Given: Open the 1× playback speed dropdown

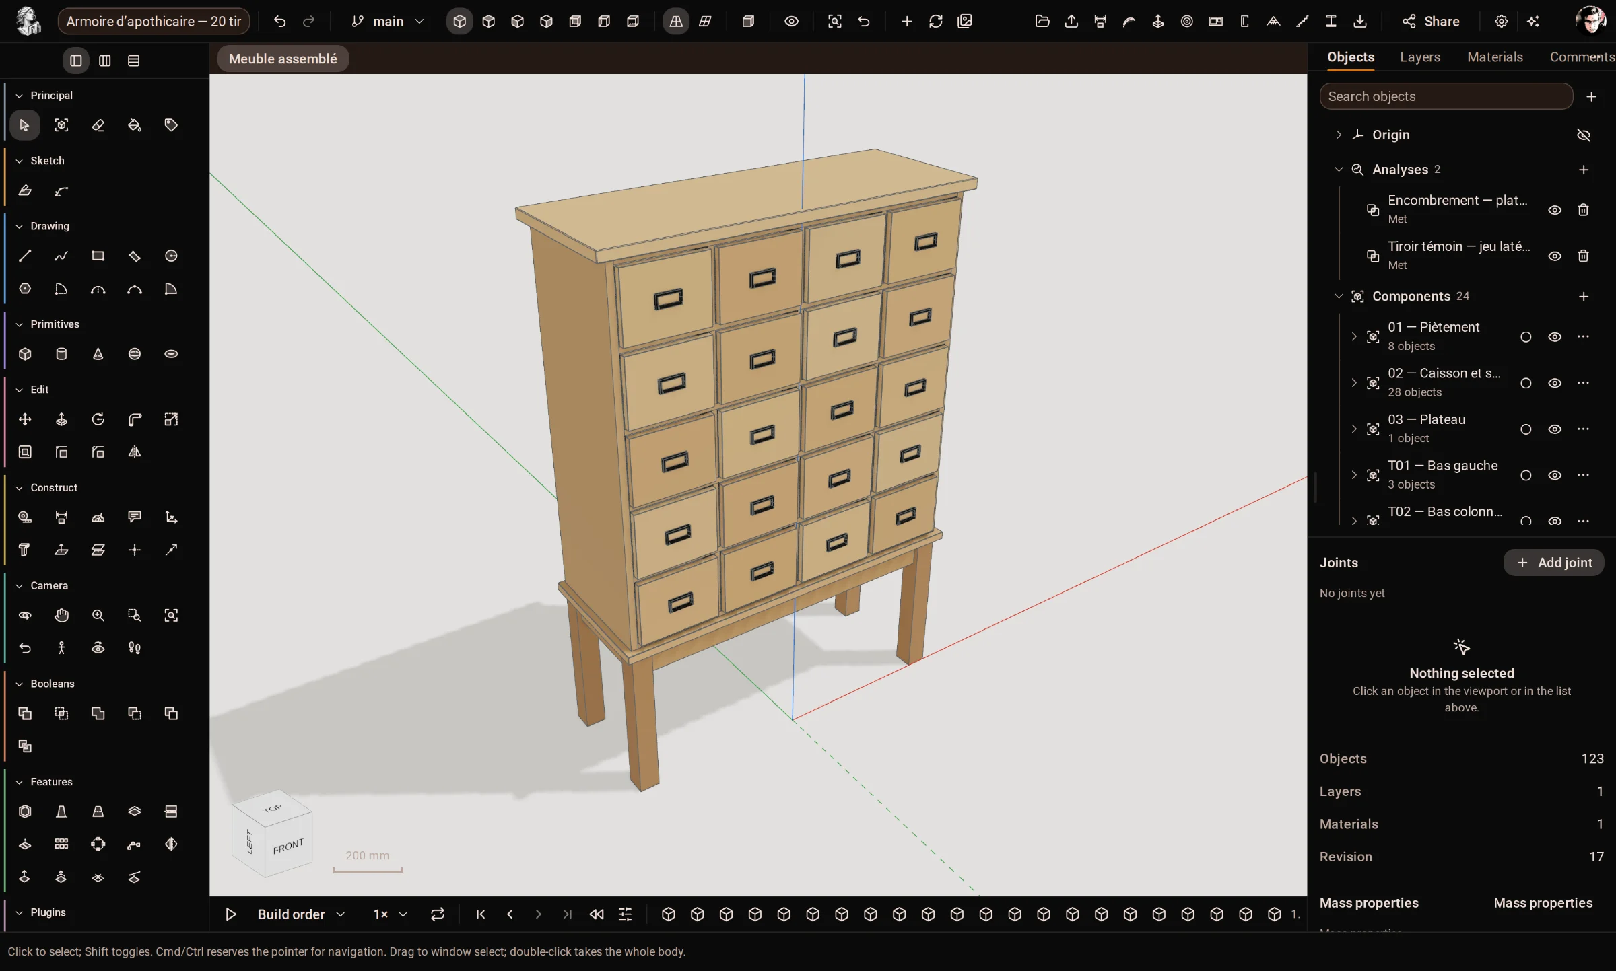Looking at the screenshot, I should pos(391,914).
